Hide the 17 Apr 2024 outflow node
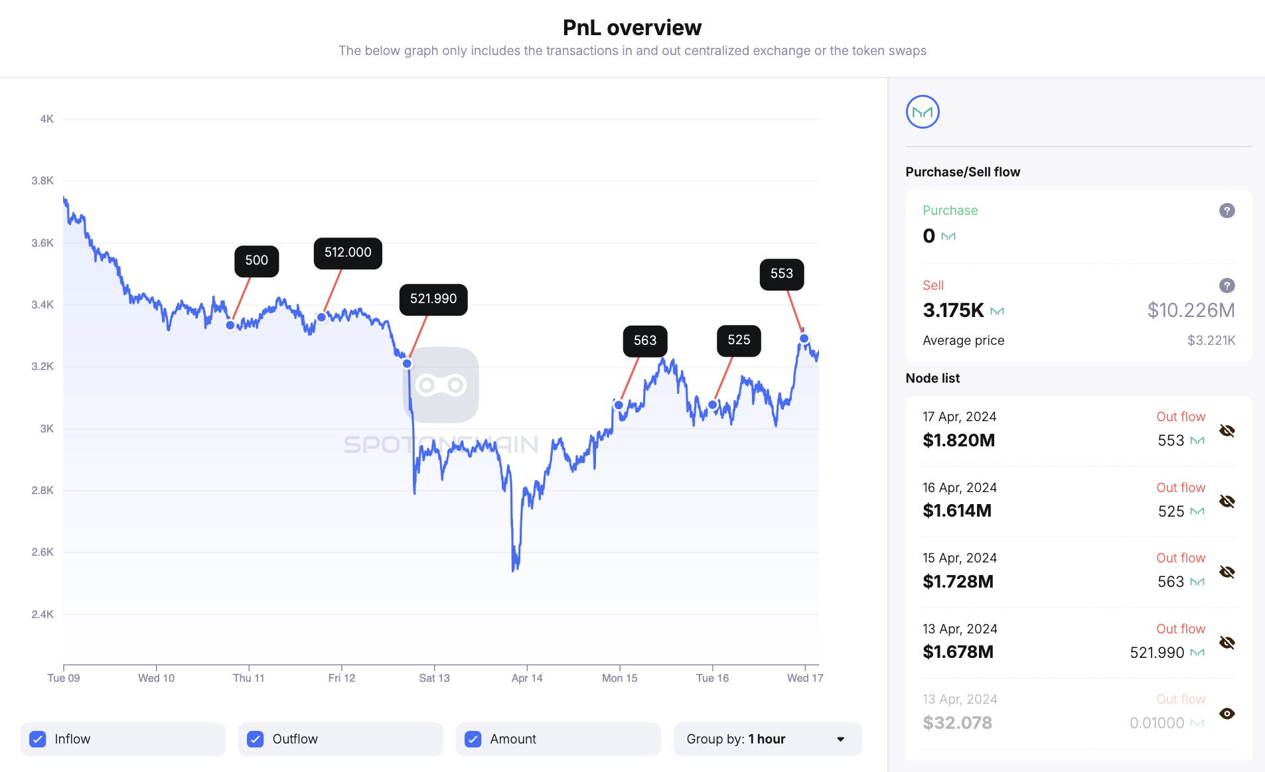Viewport: 1265px width, 772px height. 1227,431
